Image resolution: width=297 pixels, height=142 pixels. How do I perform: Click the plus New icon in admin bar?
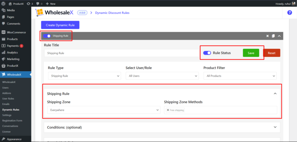47,3
